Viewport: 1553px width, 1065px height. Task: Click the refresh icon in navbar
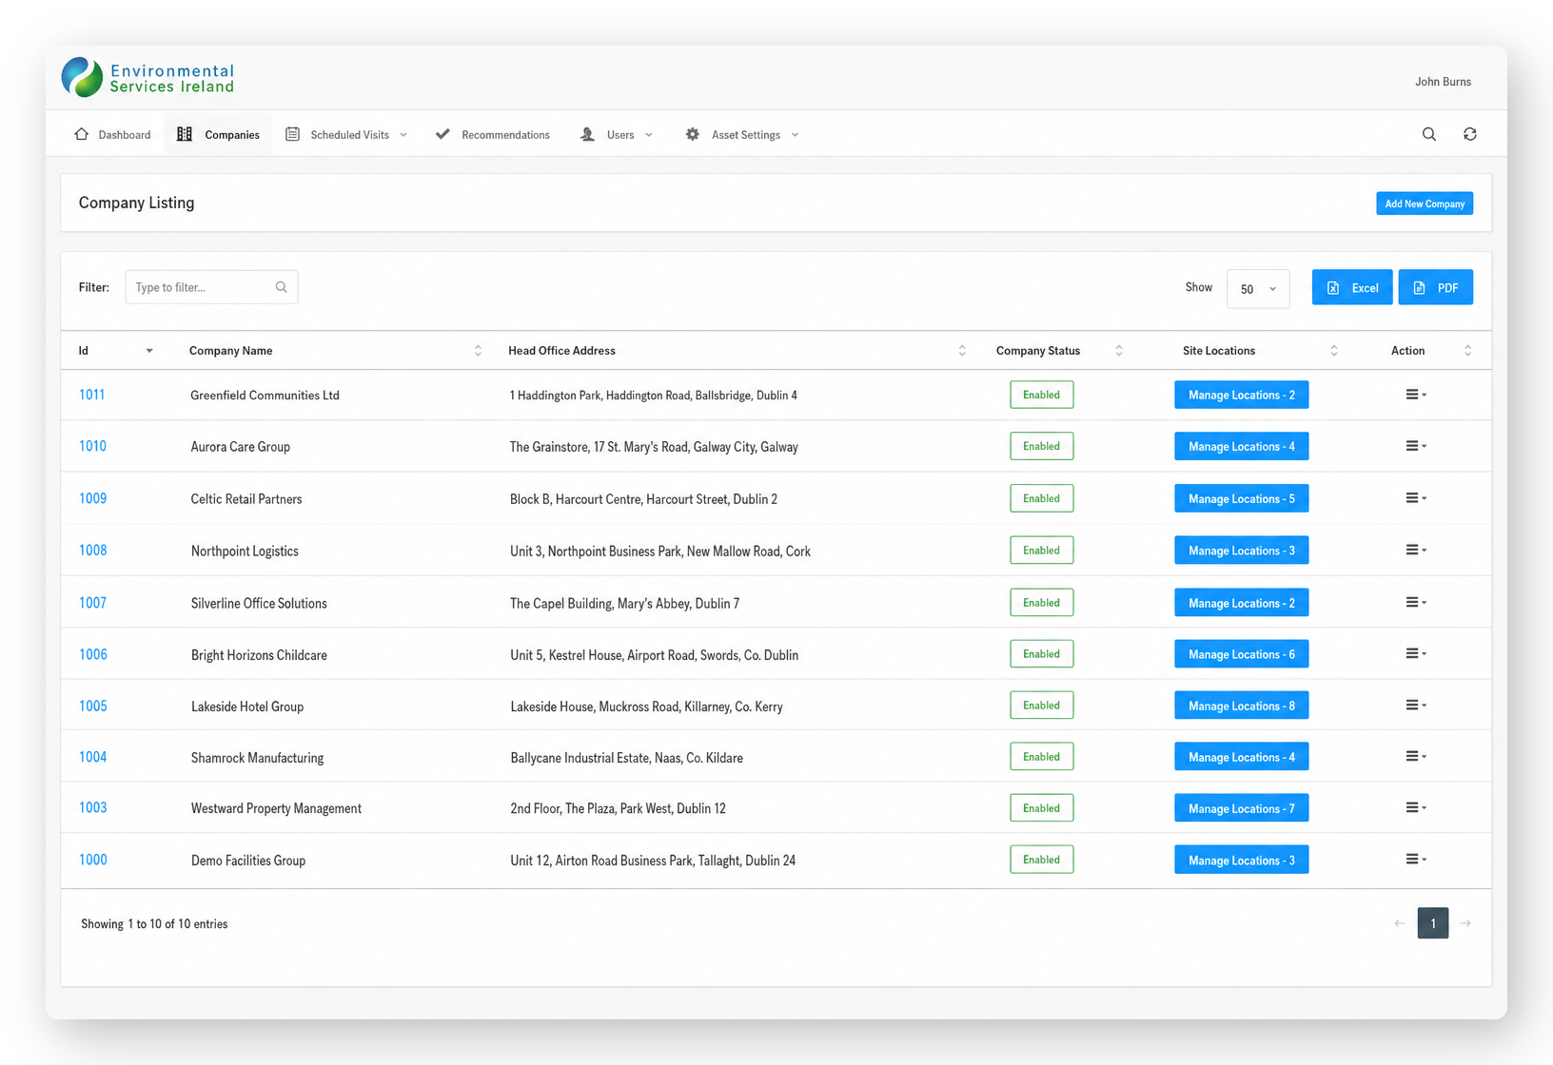(1469, 134)
